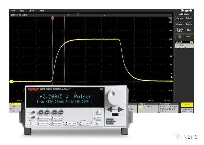Click the CURSOR left arrow key
Image resolution: width=204 pixels, height=145 pixels.
(x=109, y=109)
